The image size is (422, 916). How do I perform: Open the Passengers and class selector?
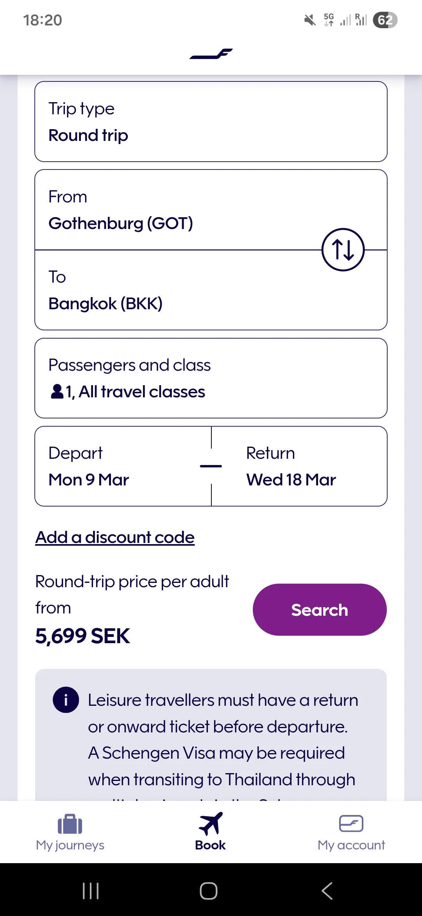pos(211,377)
